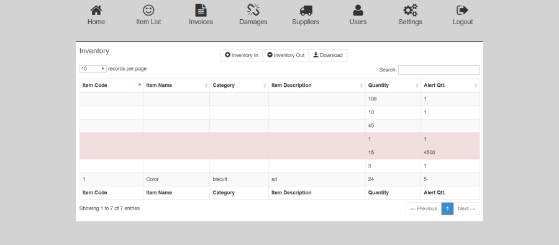Image resolution: width=559 pixels, height=245 pixels.
Task: Click Showing 1 to 7 entries text
Action: [x=109, y=208]
